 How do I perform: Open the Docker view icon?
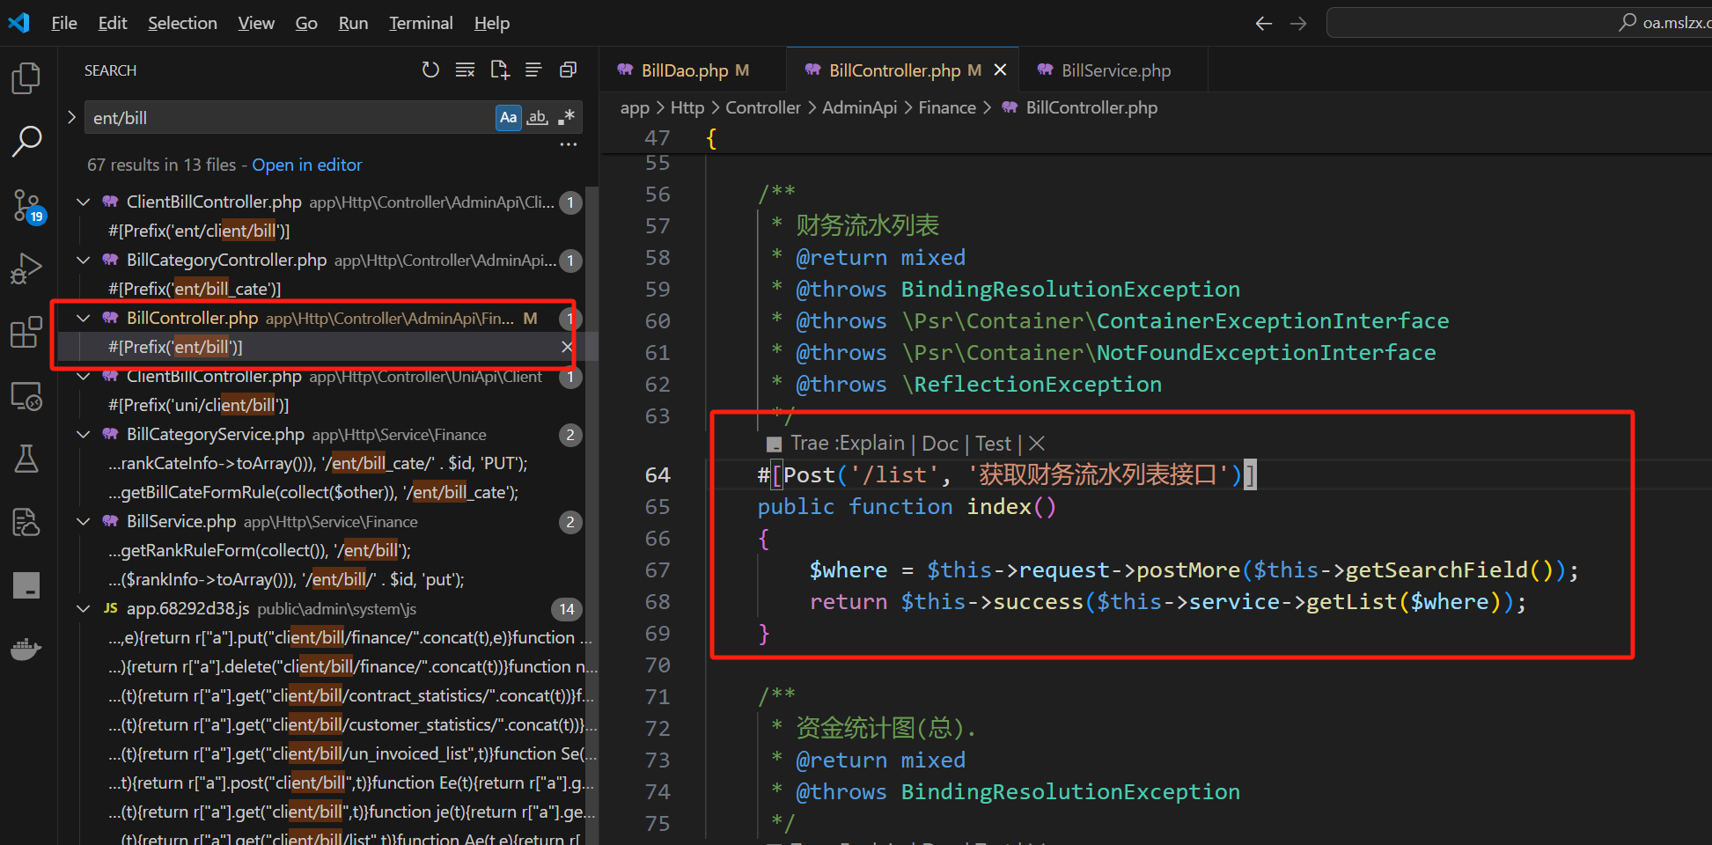coord(26,650)
